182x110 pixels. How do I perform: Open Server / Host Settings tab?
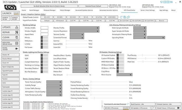click(x=147, y=10)
